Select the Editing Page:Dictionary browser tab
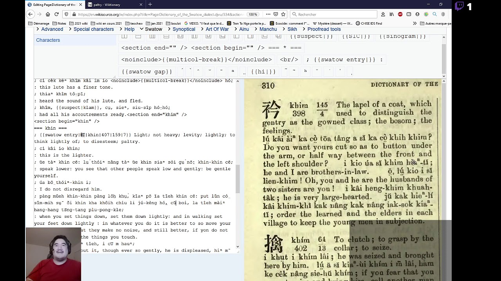This screenshot has height=281, width=501. (x=54, y=5)
